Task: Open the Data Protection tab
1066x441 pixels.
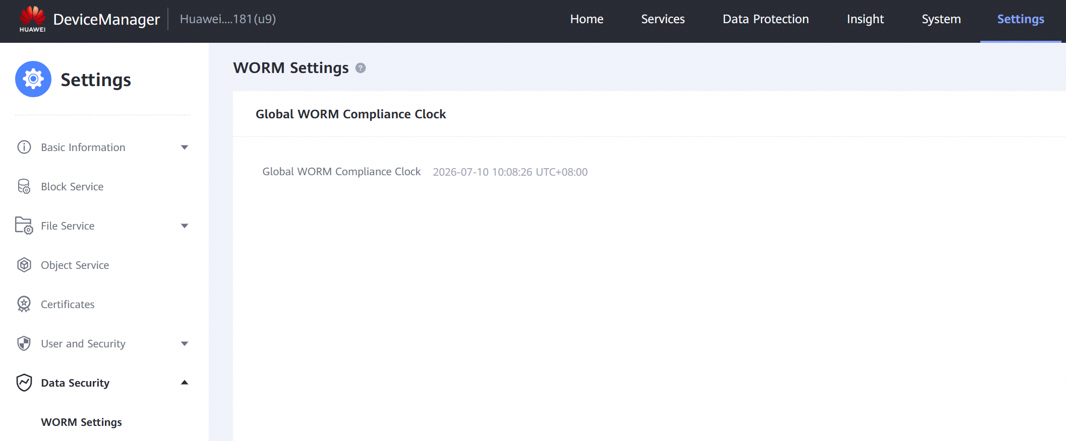Action: (766, 19)
